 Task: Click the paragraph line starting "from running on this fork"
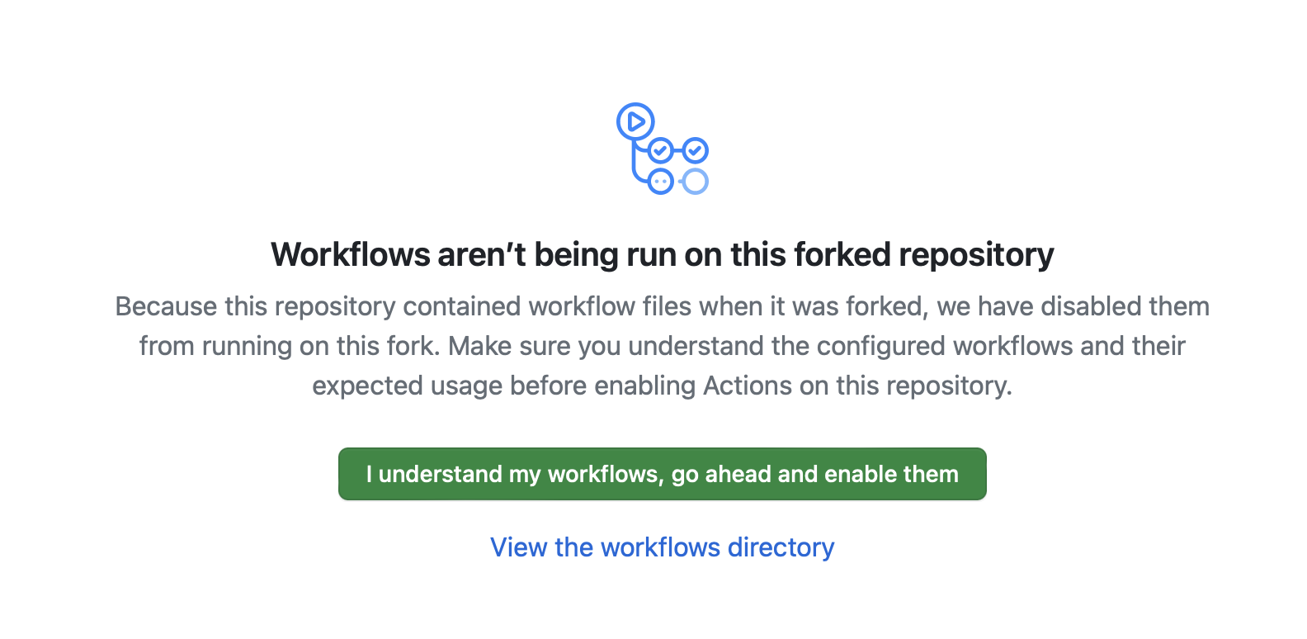[663, 346]
